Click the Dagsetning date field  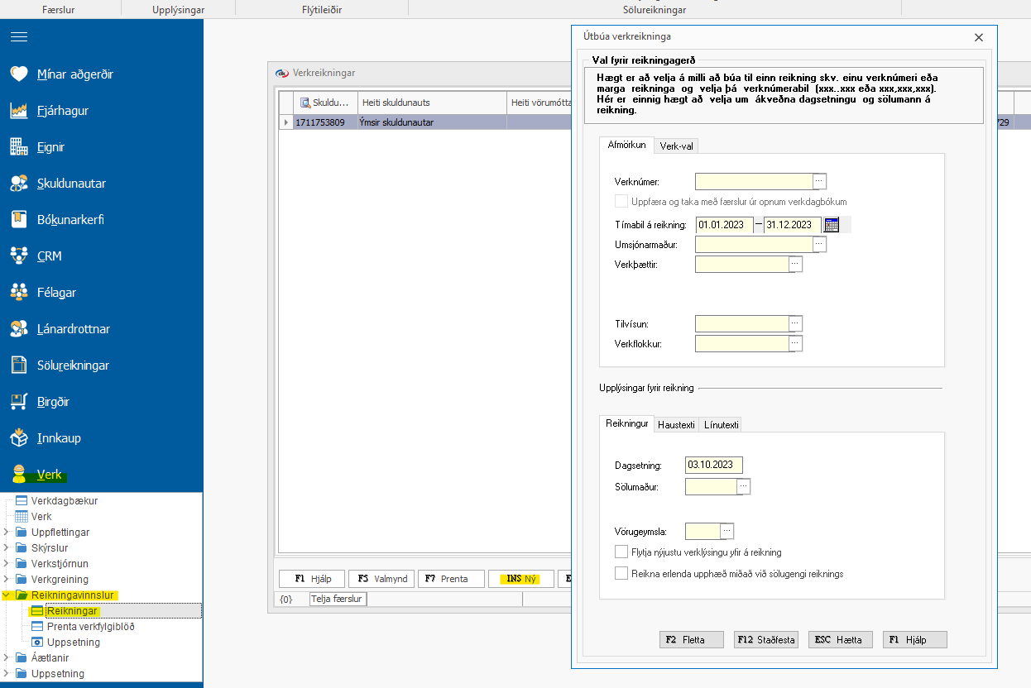click(x=713, y=465)
